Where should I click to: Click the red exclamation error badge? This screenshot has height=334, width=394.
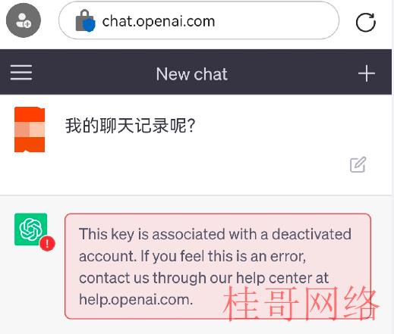[47, 244]
